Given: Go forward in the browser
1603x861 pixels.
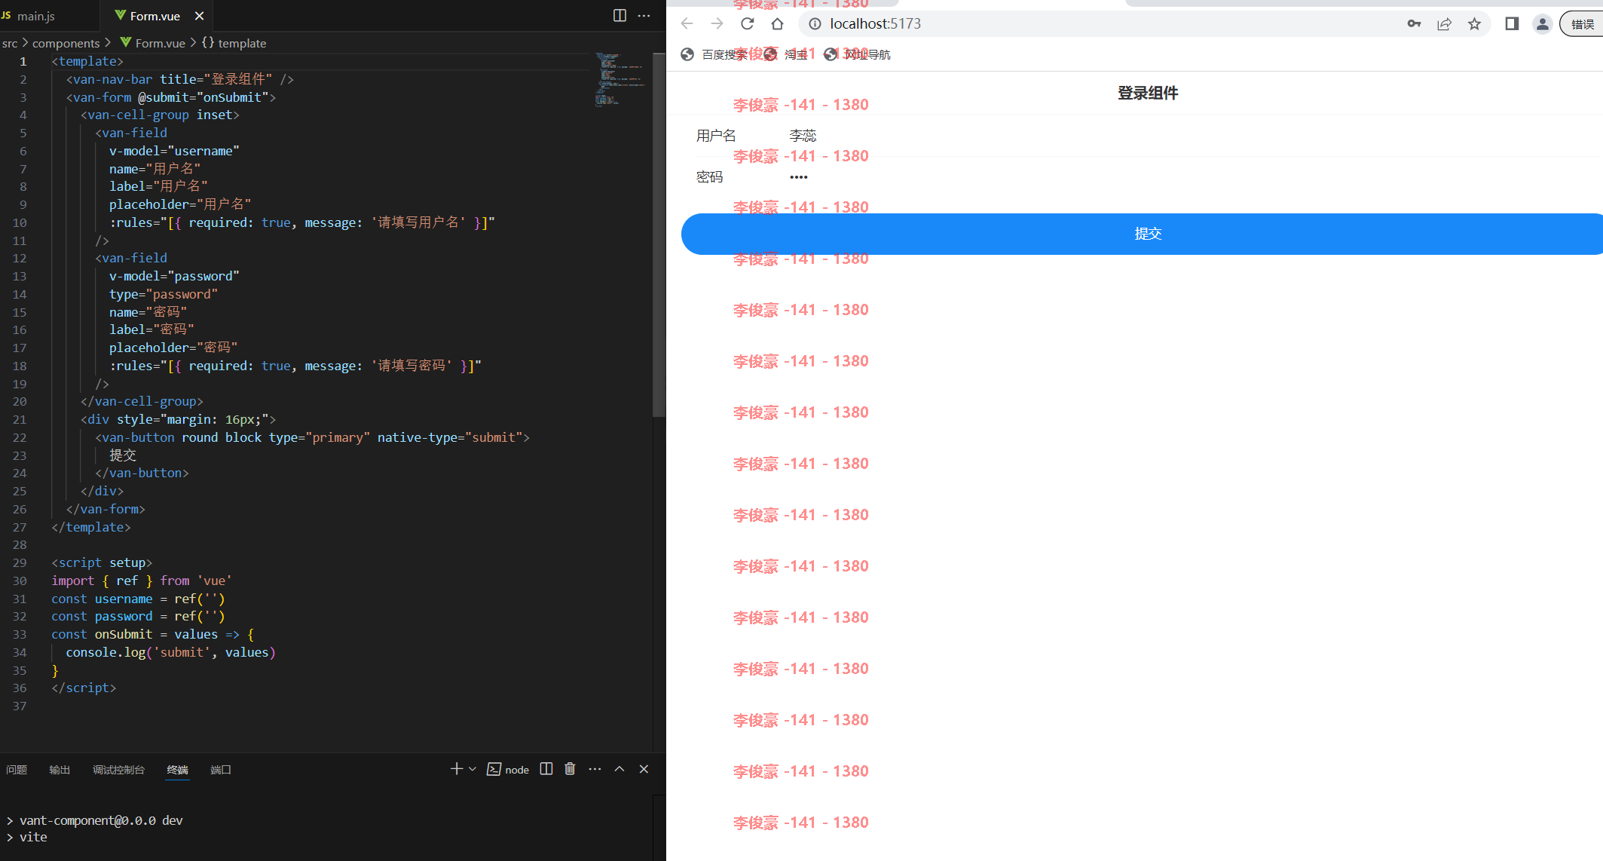Looking at the screenshot, I should click(717, 24).
